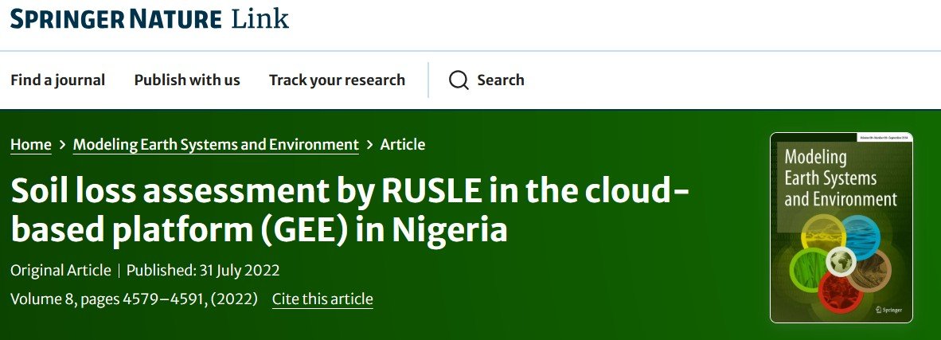
Task: Click the Springer Nature Link logo
Action: [150, 18]
